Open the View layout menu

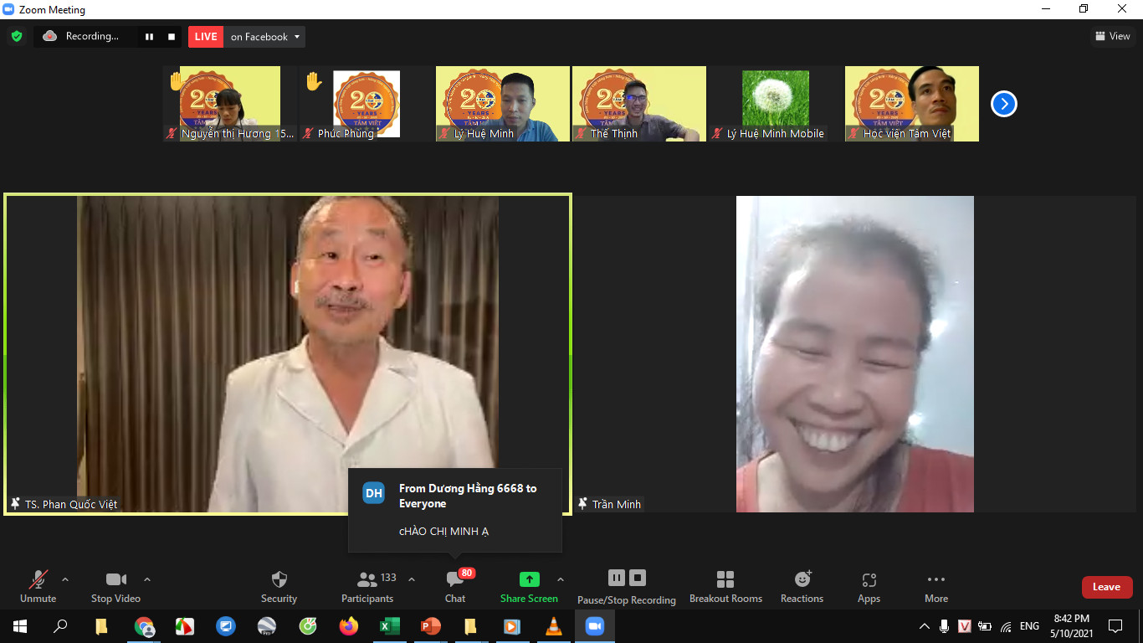coord(1113,36)
